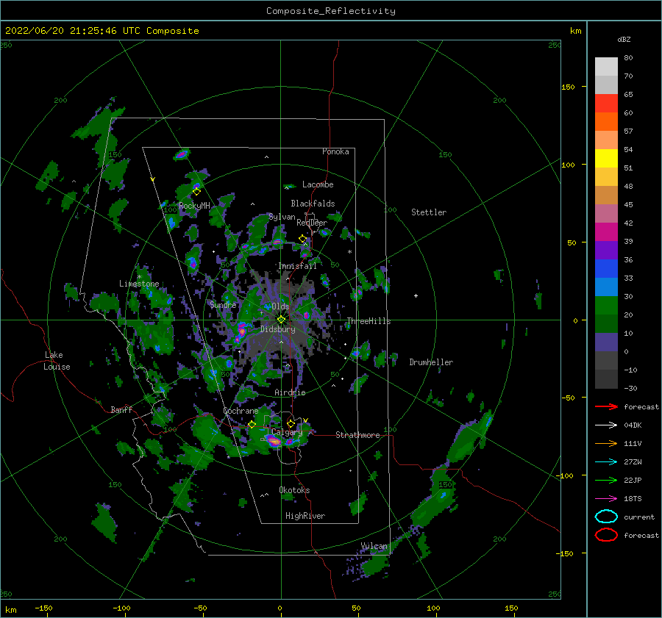This screenshot has width=662, height=618.
Task: Click the Sundre label
Action: pyautogui.click(x=224, y=304)
